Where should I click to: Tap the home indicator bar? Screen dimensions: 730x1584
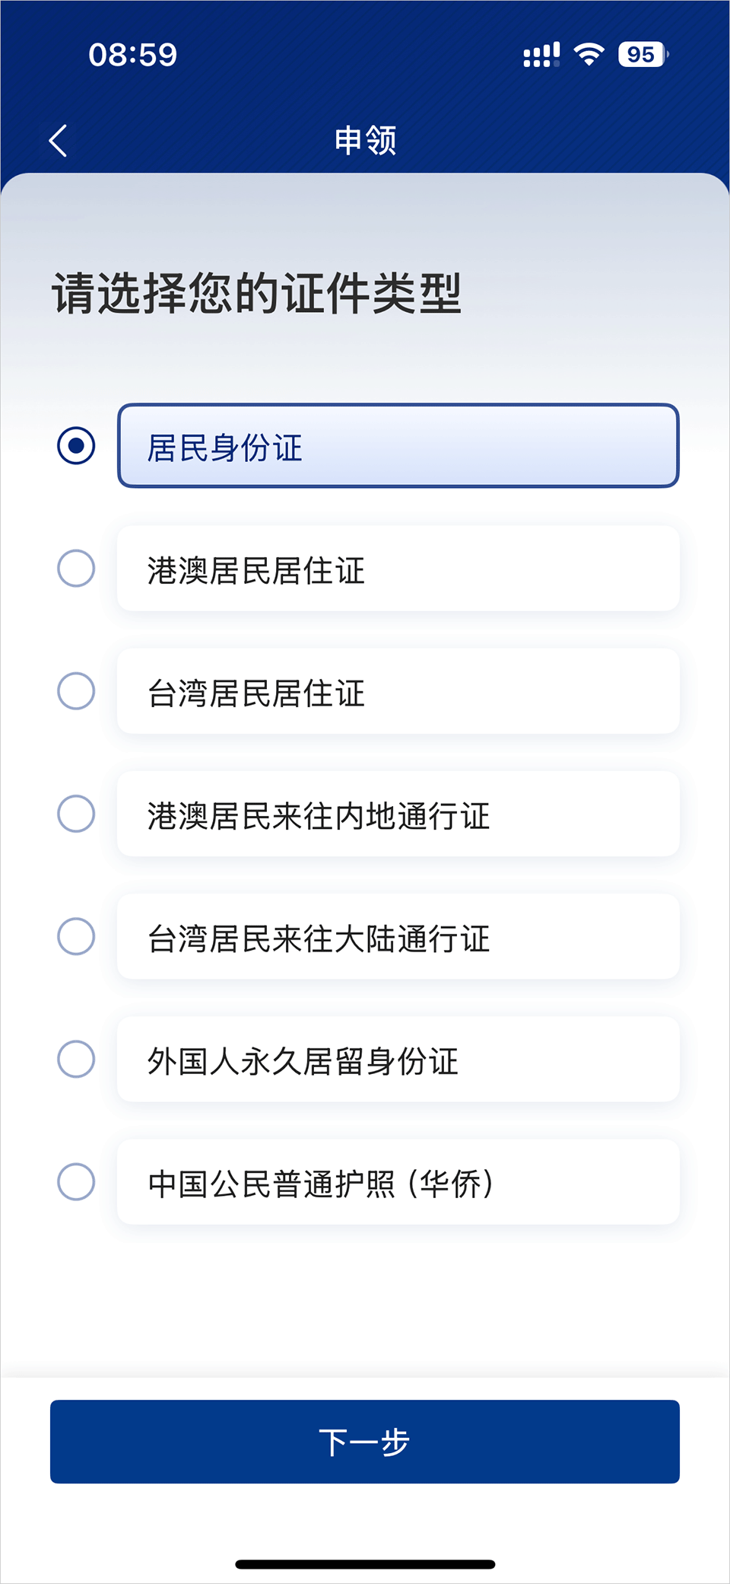pyautogui.click(x=365, y=1564)
